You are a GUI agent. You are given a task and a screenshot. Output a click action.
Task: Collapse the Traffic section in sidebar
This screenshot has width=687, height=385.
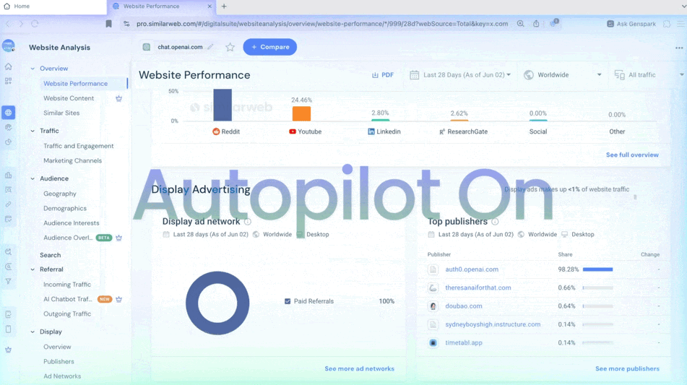coord(33,131)
